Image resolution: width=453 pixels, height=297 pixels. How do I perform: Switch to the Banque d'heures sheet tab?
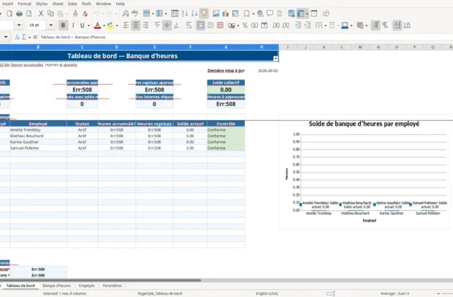pos(57,286)
